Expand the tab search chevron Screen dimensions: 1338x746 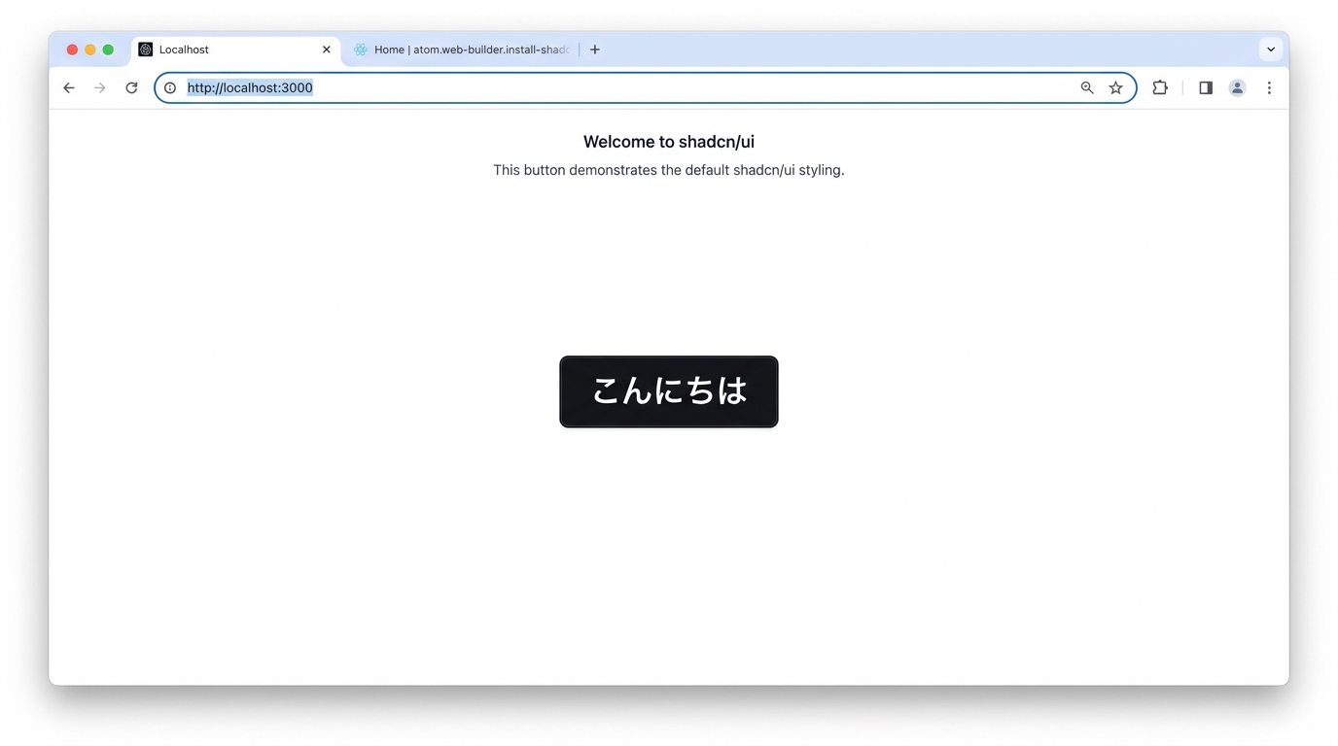click(x=1270, y=50)
